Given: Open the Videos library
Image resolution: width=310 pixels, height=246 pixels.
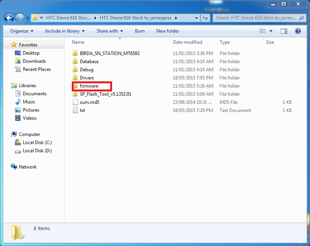Looking at the screenshot, I should (29, 118).
